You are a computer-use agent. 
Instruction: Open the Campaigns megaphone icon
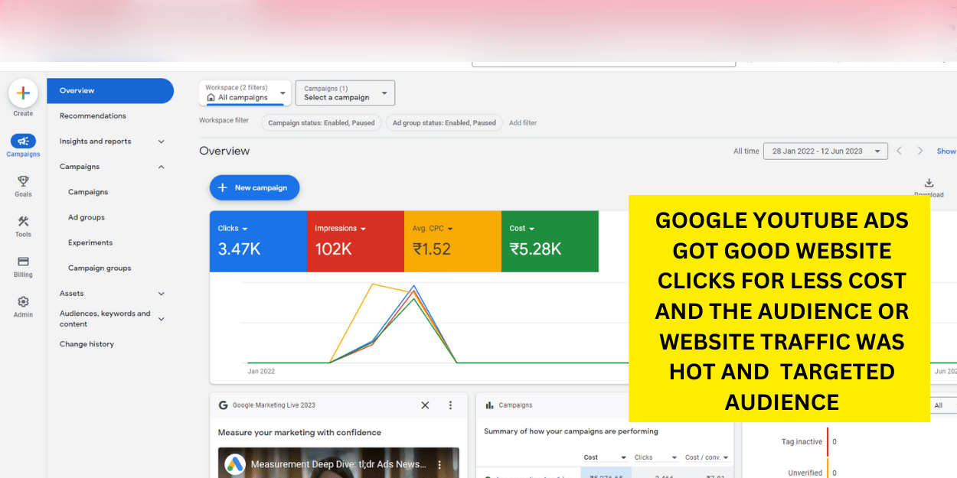[x=23, y=141]
